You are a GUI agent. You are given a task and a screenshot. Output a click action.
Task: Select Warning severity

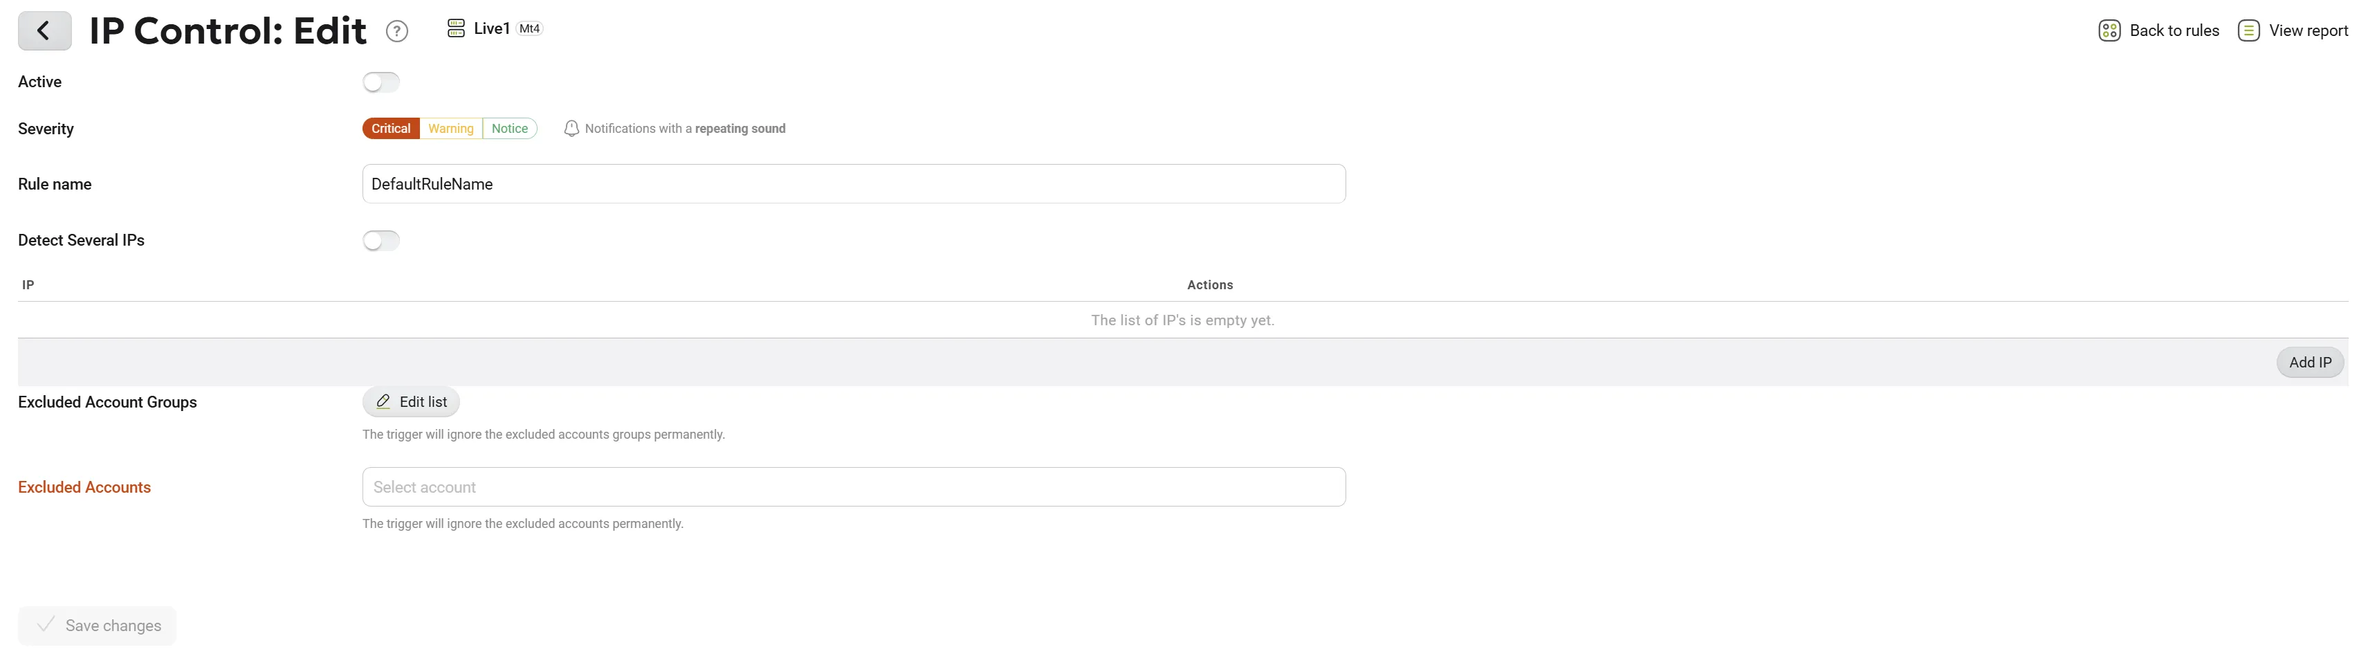(450, 128)
